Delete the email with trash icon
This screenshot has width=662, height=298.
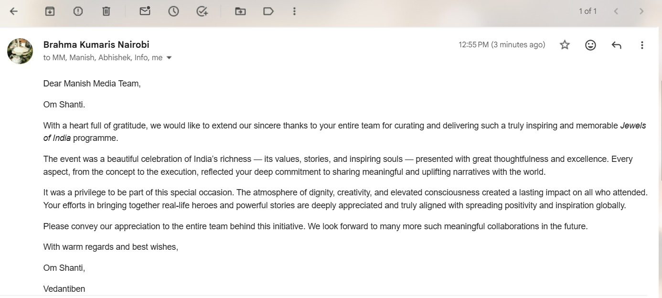point(106,11)
